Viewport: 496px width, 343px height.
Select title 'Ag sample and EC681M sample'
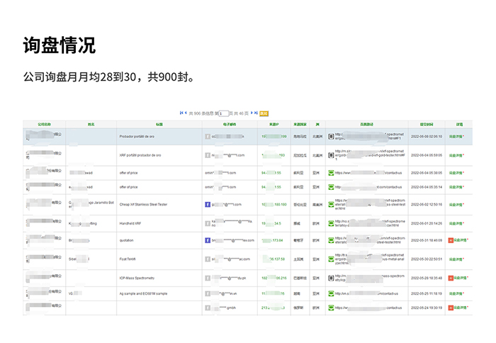[143, 293]
